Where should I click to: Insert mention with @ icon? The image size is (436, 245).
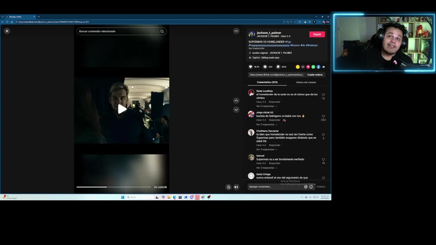pos(306,186)
